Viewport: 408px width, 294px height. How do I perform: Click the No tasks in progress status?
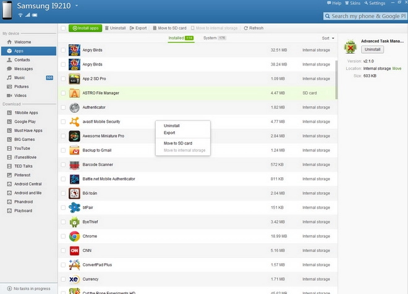coord(28,288)
